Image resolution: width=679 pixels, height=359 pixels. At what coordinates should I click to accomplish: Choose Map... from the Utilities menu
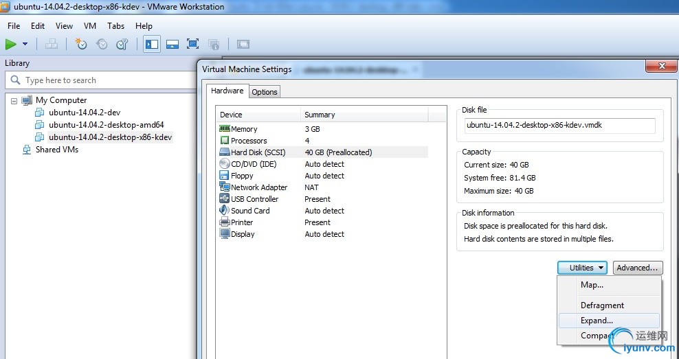pos(610,285)
